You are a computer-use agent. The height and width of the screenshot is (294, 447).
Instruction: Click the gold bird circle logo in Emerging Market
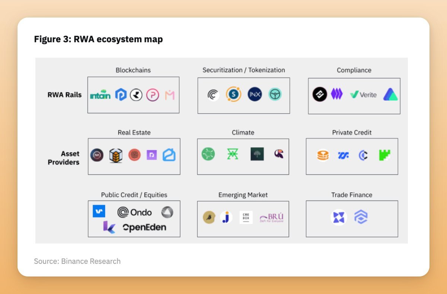point(209,217)
